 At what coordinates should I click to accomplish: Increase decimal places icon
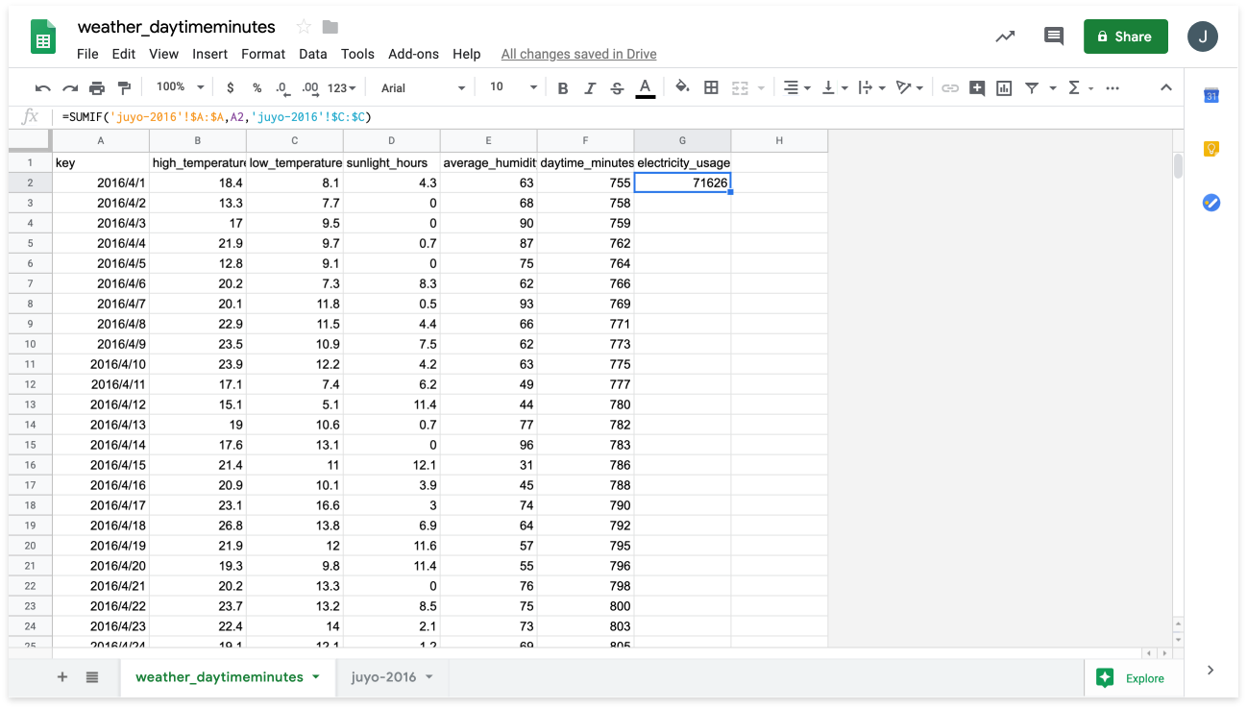pos(310,87)
